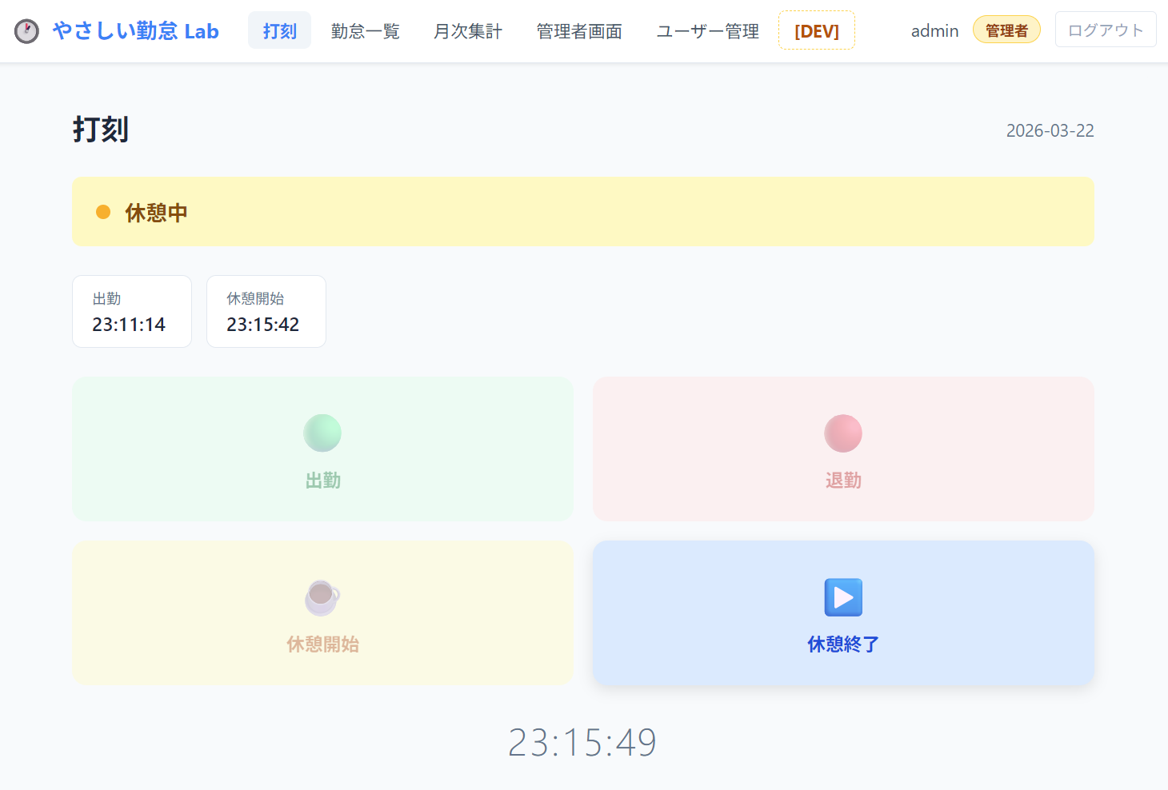Screen dimensions: 1168x790
Task: Click the clock logo icon in header
Action: [26, 31]
